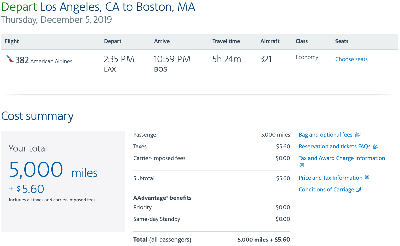Screen dimensions: 400x246
Task: Click the Aircraft column header
Action: pos(270,41)
